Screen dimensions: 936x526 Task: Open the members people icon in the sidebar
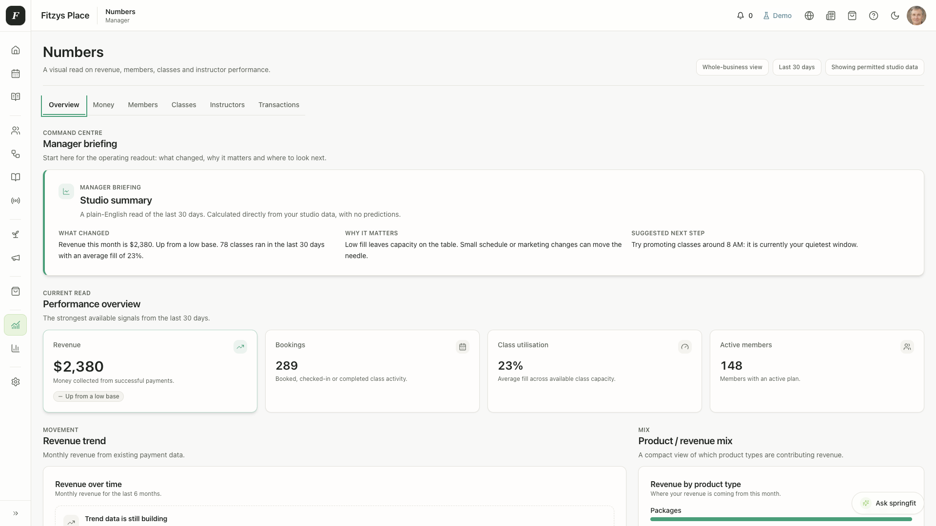point(16,131)
